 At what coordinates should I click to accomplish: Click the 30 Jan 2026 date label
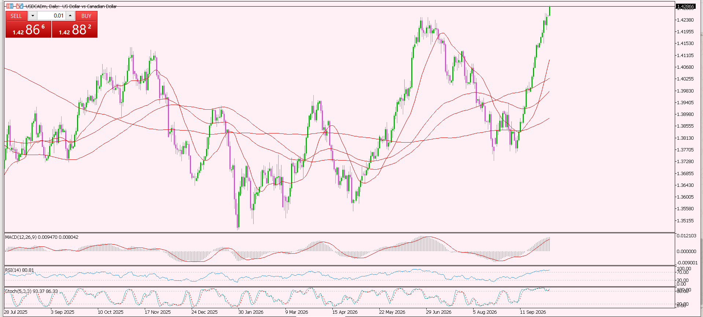pos(251,312)
